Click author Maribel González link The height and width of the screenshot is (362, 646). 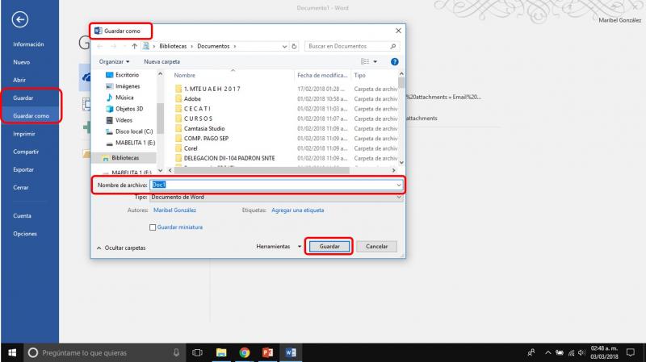pyautogui.click(x=174, y=210)
